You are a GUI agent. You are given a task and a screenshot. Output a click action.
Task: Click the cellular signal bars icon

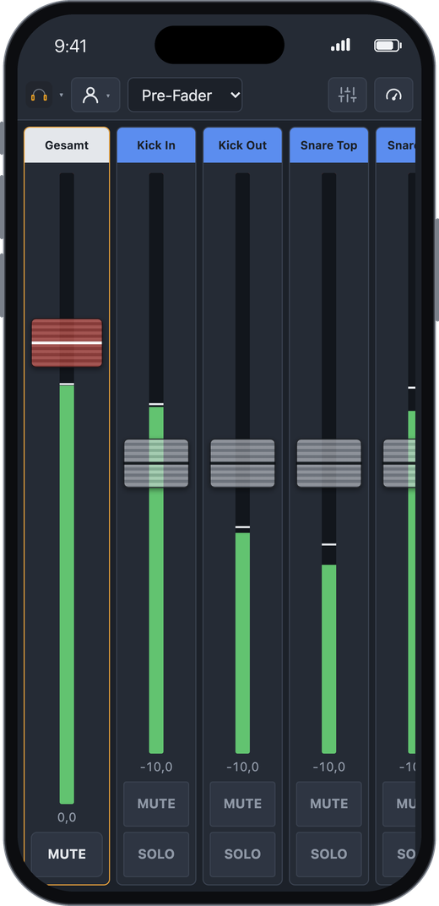tap(340, 45)
